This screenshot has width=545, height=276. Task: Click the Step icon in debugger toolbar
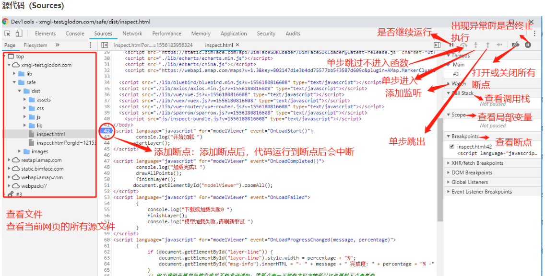499,45
